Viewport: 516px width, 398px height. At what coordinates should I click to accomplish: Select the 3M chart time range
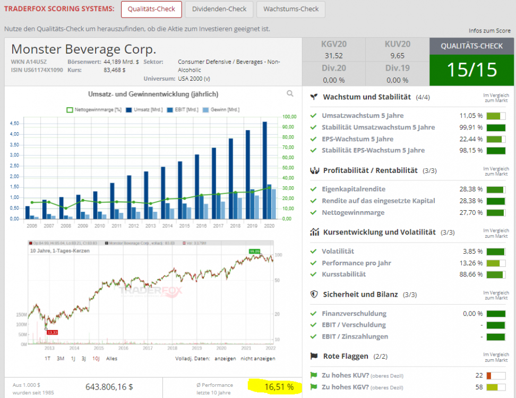(x=61, y=359)
